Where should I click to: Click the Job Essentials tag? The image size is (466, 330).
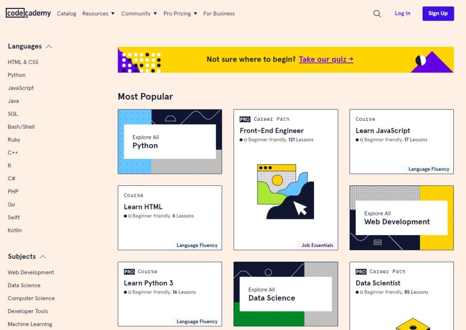click(x=317, y=245)
